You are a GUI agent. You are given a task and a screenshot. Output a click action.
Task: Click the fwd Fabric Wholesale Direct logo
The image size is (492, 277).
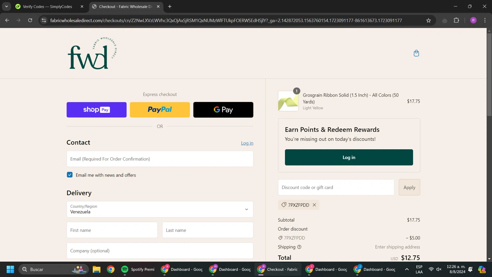pos(92,53)
